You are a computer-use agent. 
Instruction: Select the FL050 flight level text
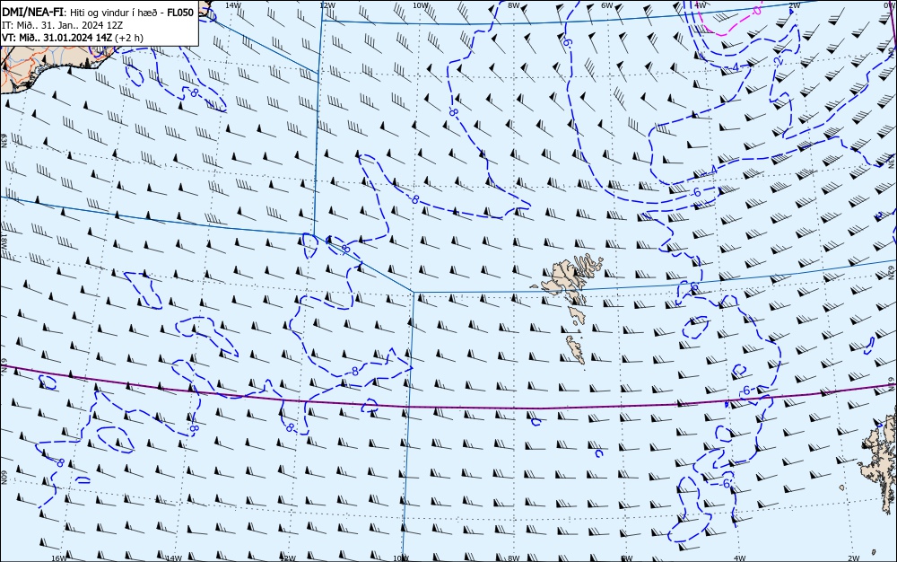pyautogui.click(x=180, y=13)
